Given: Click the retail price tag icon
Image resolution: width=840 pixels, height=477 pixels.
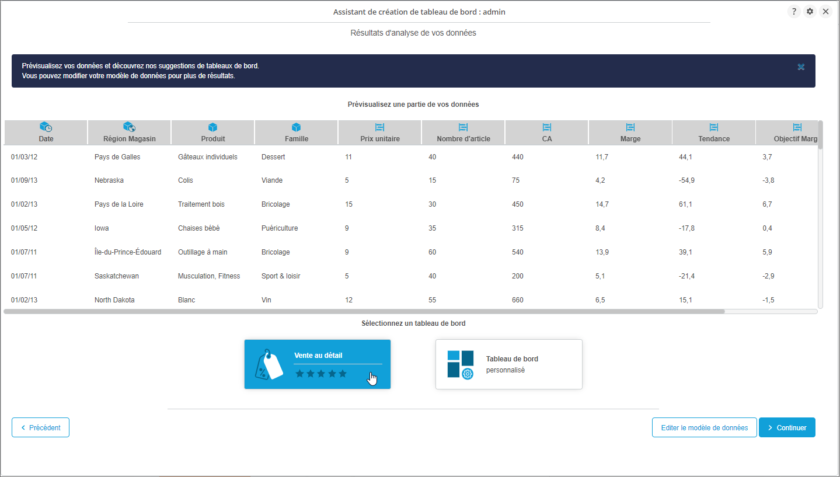Looking at the screenshot, I should 269,365.
